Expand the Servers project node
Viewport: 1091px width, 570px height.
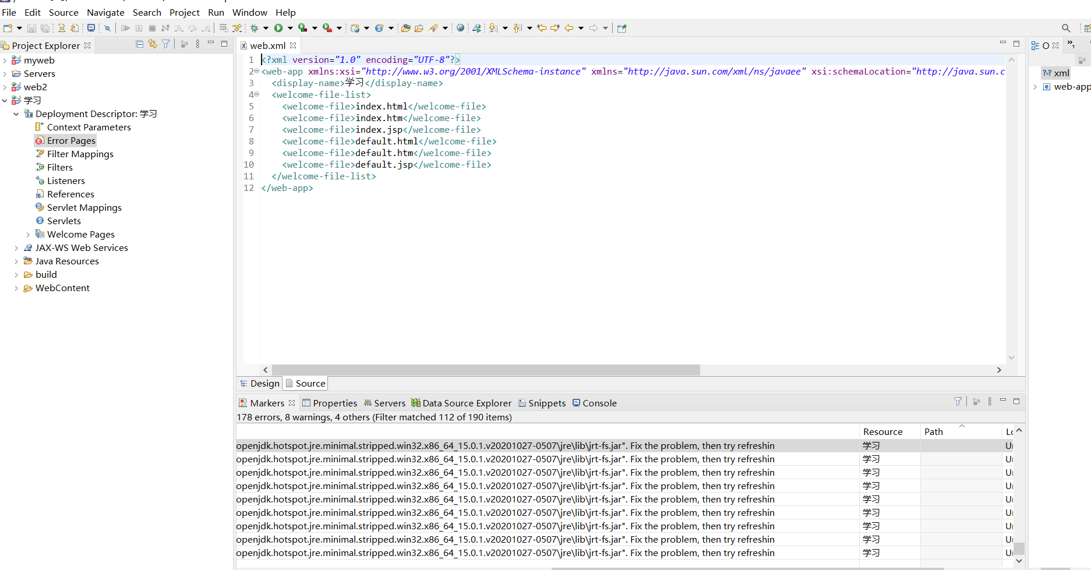pyautogui.click(x=5, y=74)
